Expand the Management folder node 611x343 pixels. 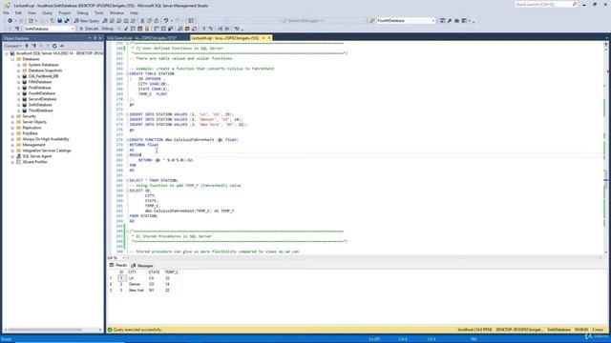(12, 145)
